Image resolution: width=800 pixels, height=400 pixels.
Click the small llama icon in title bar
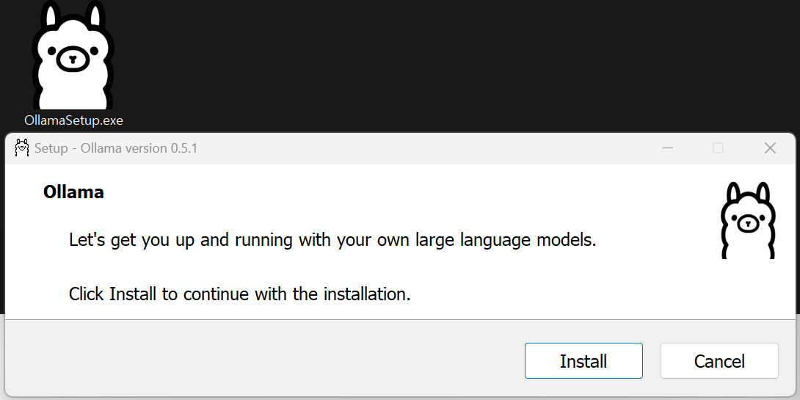coord(22,148)
